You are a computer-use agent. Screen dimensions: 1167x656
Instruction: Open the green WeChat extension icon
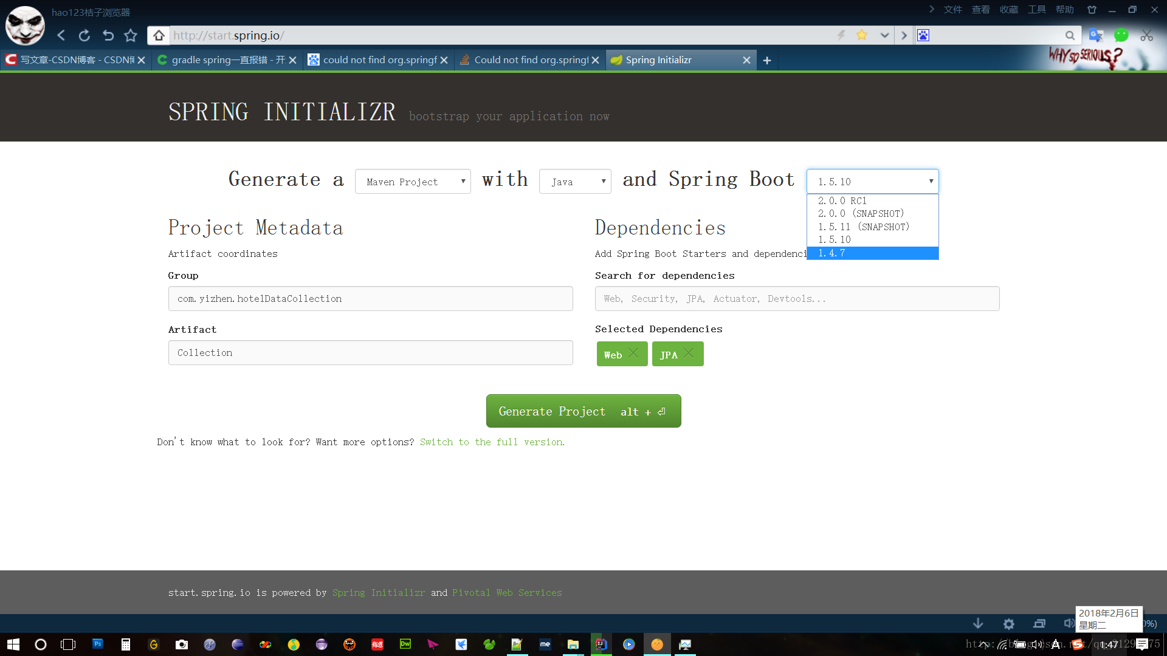pos(1121,35)
